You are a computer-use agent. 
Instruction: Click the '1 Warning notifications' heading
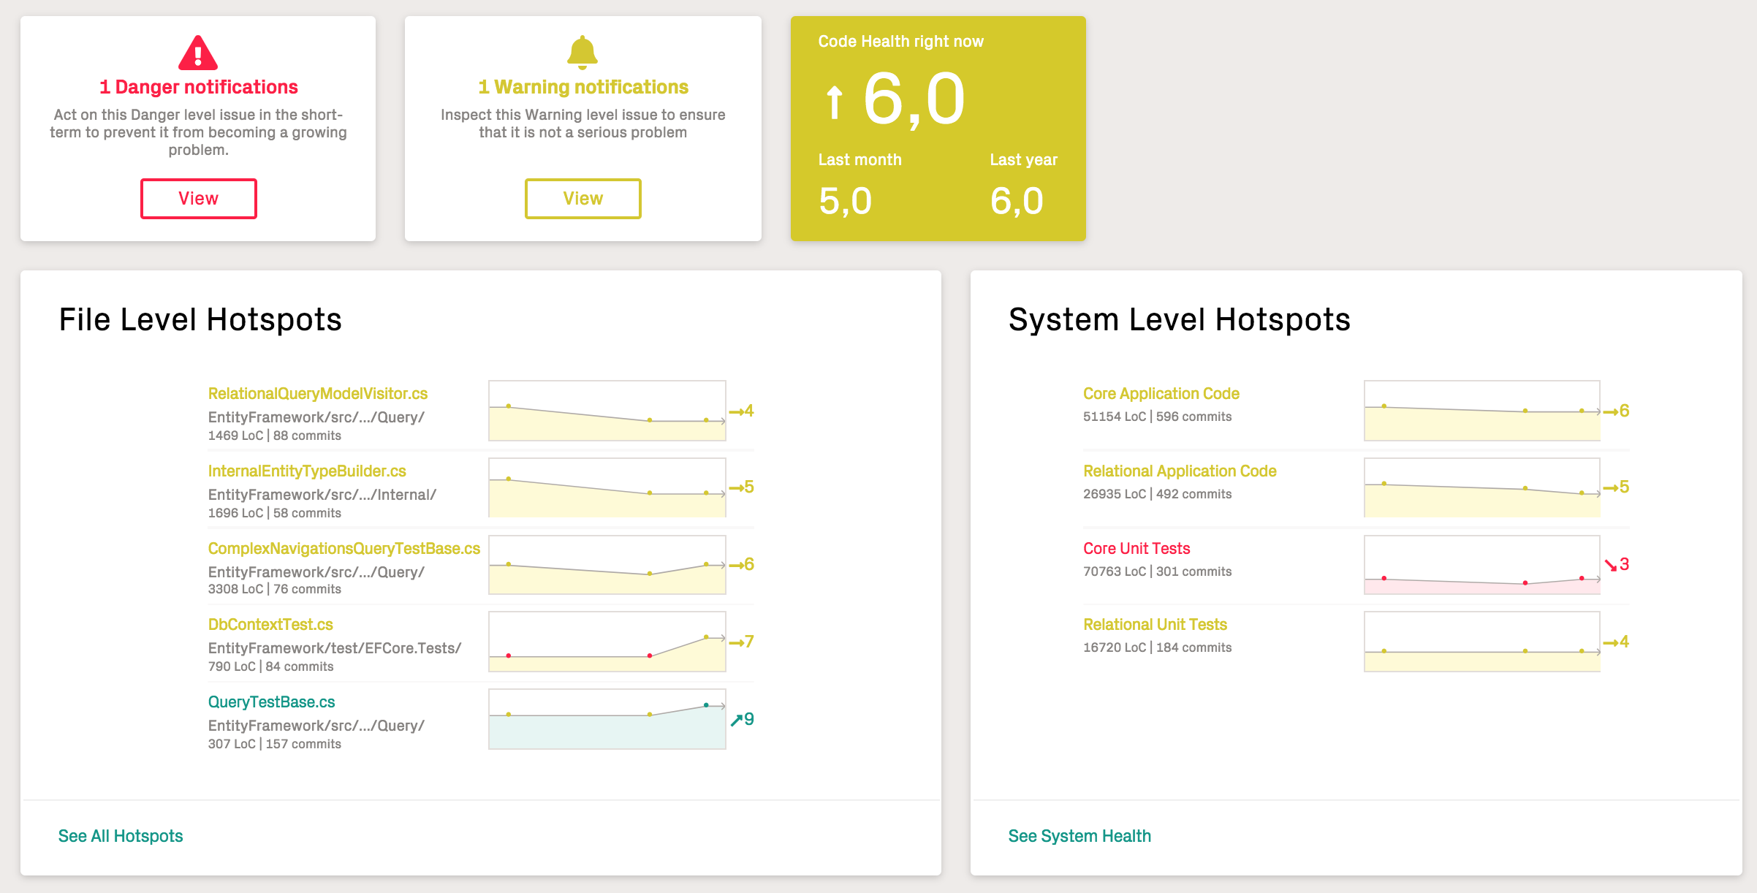click(x=582, y=87)
